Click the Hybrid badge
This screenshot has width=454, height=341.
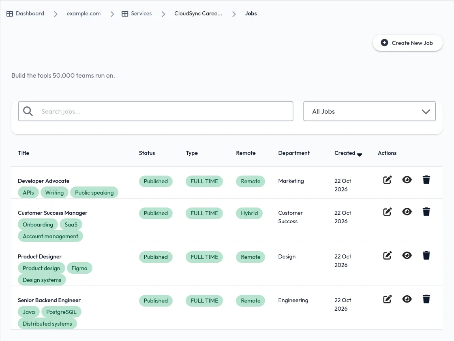249,213
